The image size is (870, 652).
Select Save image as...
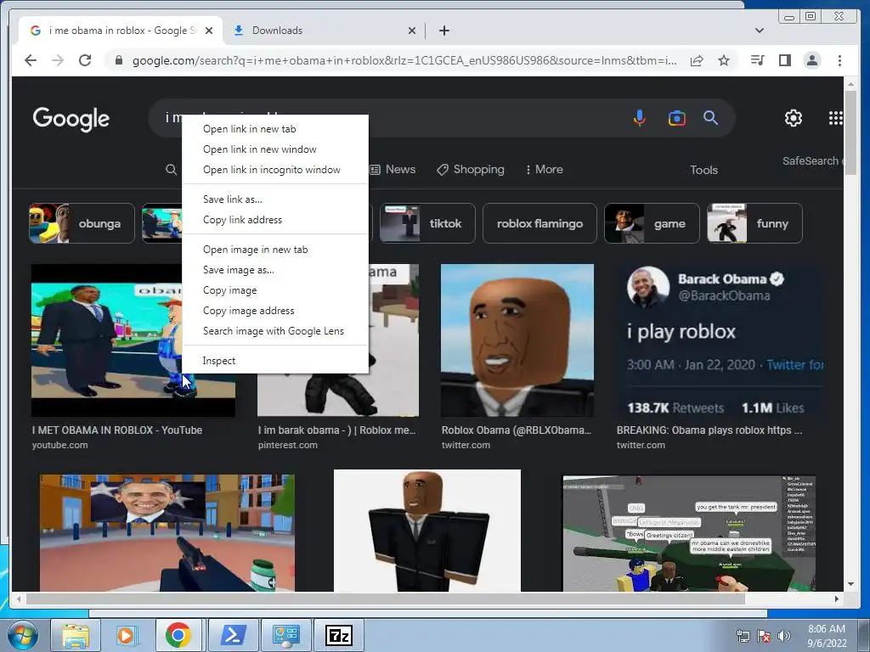[x=274, y=270]
